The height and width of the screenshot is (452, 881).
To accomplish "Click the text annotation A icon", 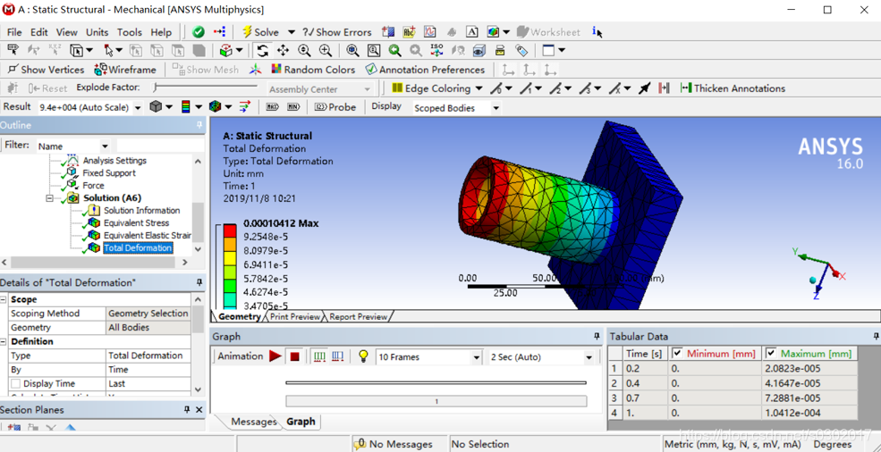I will click(473, 32).
